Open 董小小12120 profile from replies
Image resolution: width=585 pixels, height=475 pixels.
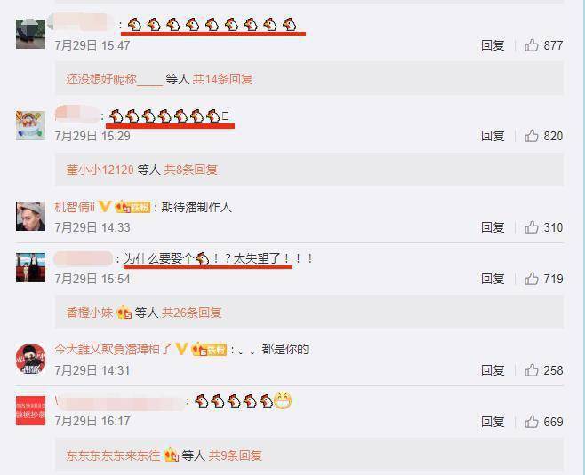100,170
